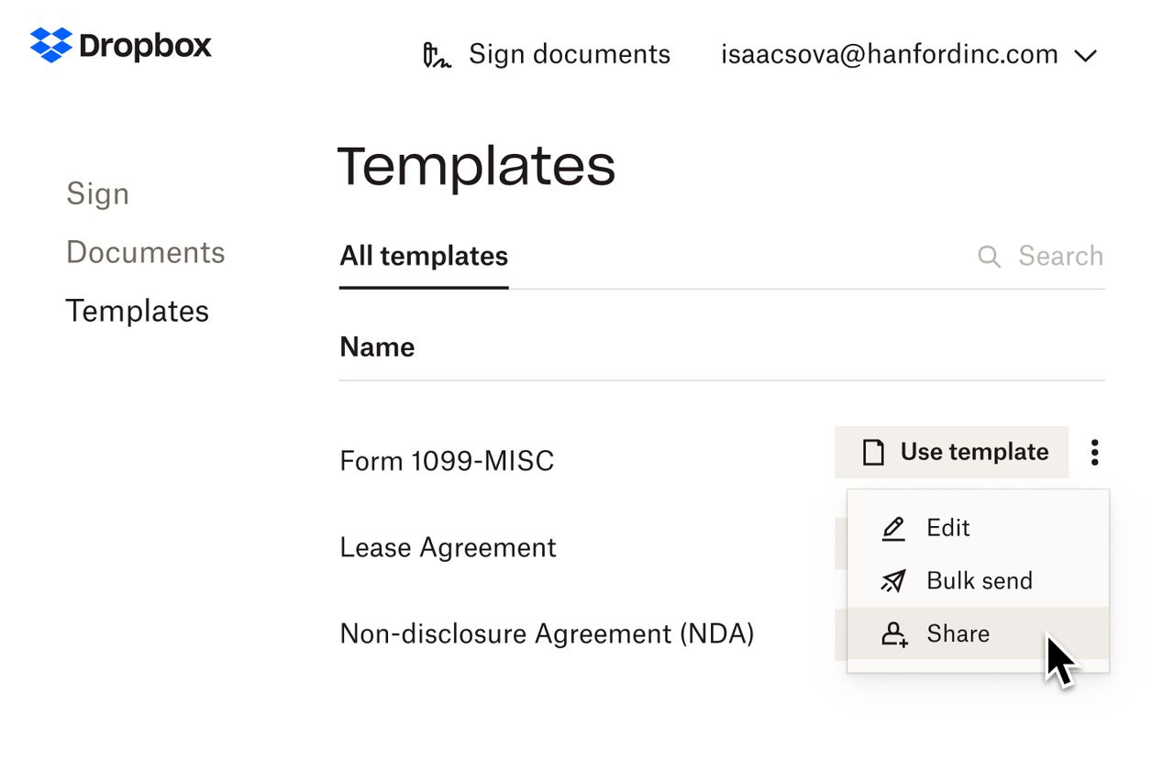Select the pencil Edit icon in the menu
1174x781 pixels.
(x=892, y=528)
